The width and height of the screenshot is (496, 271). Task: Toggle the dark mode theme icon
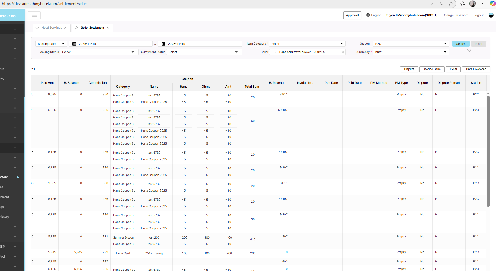pos(491,15)
